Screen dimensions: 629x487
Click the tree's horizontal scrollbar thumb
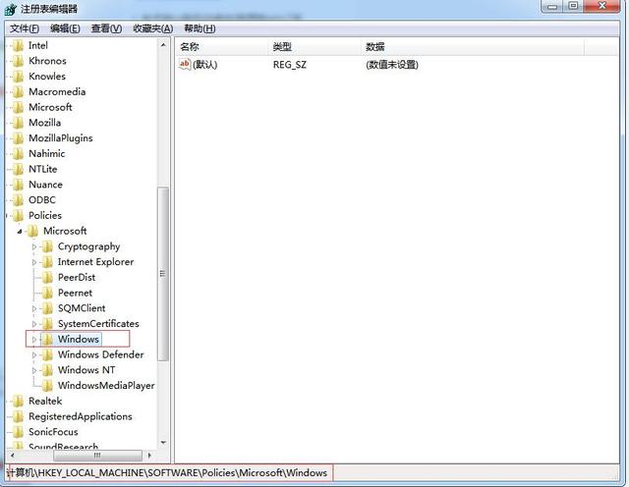[x=97, y=456]
